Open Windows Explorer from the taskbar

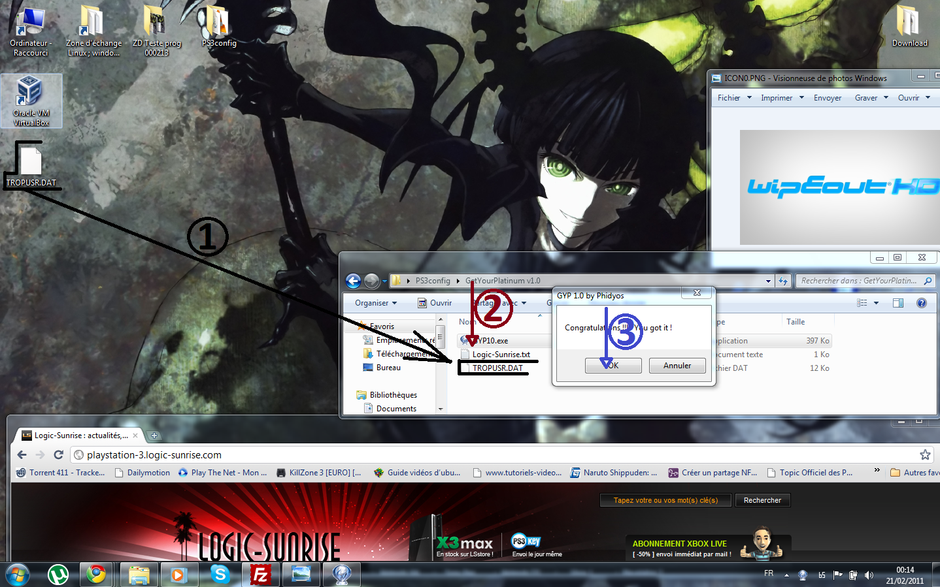(x=139, y=575)
